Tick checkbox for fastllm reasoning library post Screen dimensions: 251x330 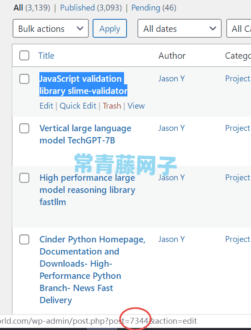click(24, 178)
